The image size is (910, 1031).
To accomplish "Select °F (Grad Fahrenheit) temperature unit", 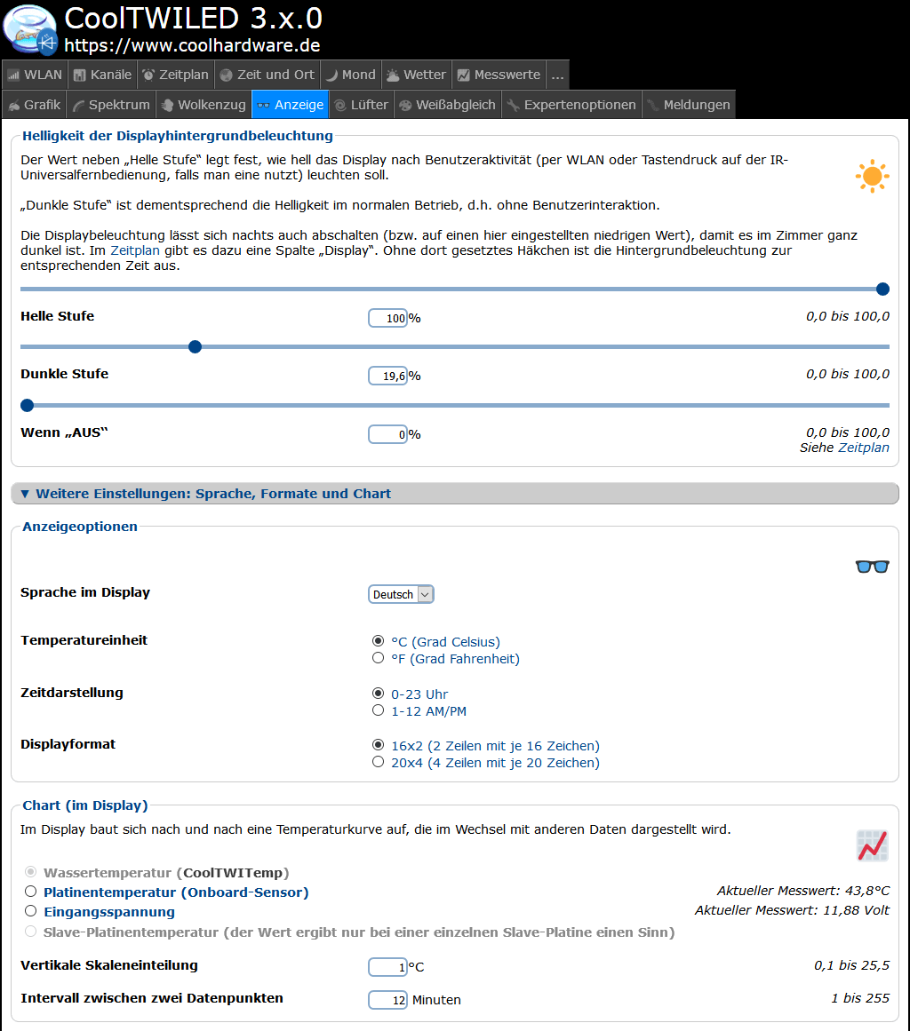I will (379, 659).
